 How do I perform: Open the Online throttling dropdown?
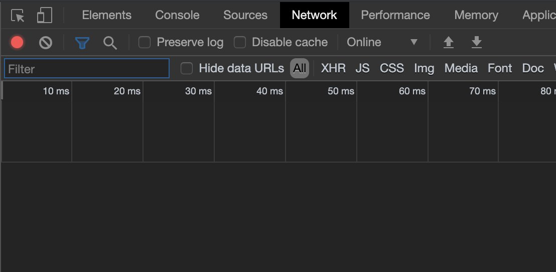click(382, 42)
